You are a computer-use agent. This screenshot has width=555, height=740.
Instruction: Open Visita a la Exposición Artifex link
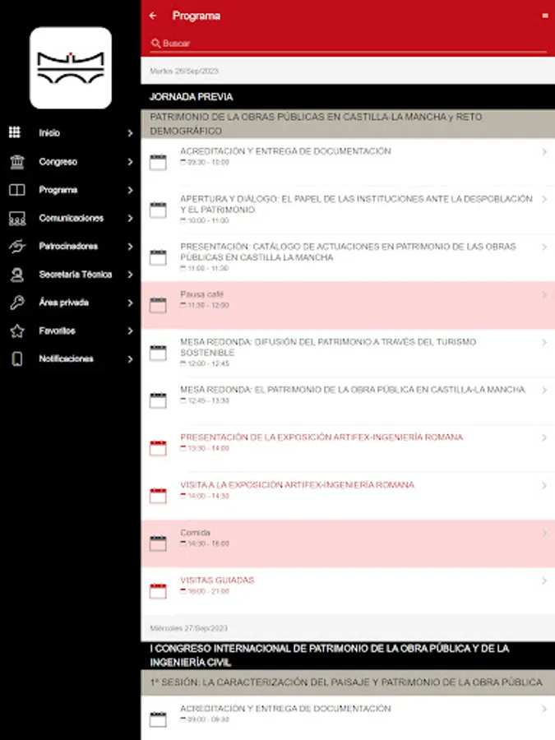297,484
